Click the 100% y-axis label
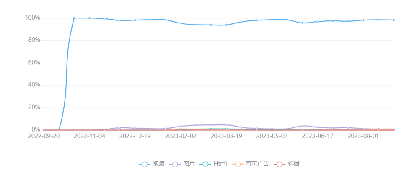The width and height of the screenshot is (417, 175). point(33,18)
